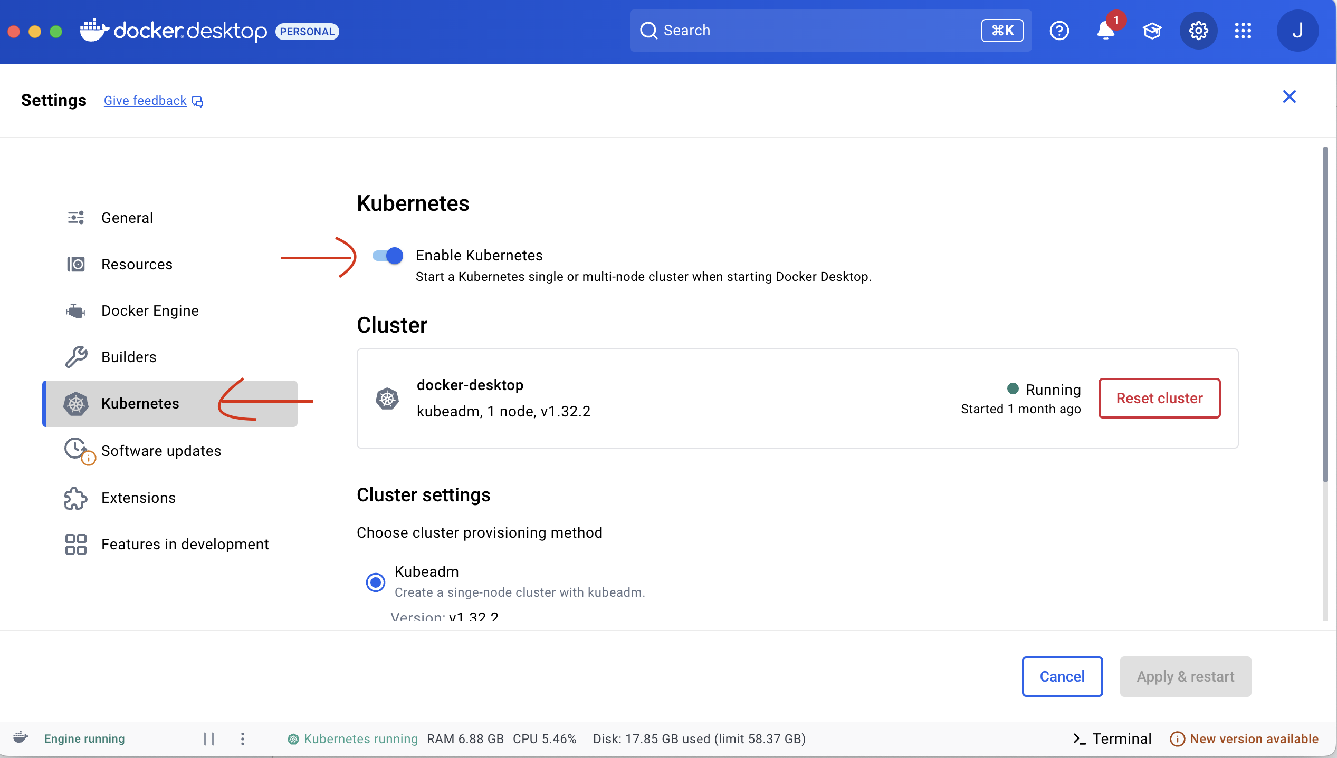The image size is (1337, 758).
Task: Open the Resources settings section
Action: click(x=137, y=264)
